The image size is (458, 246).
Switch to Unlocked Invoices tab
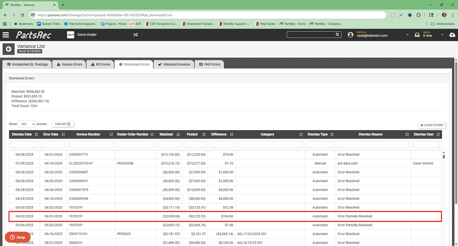pos(174,64)
